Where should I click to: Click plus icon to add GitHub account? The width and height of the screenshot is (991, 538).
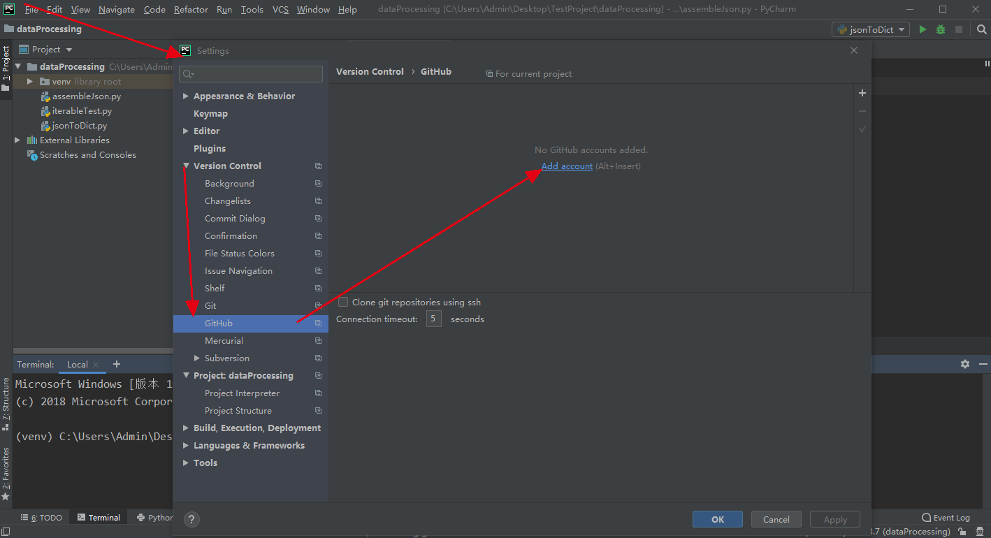pos(862,93)
